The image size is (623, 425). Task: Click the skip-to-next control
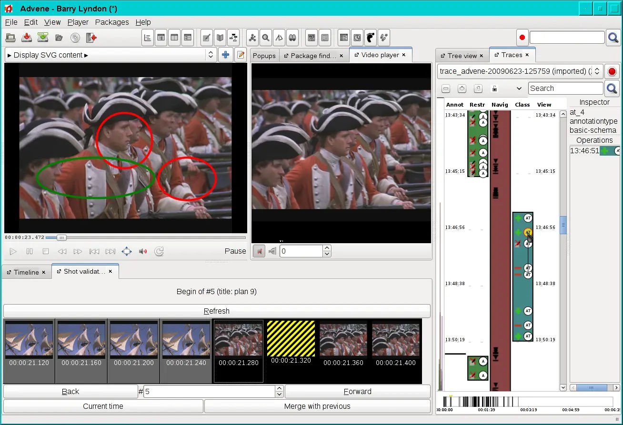[x=111, y=251]
